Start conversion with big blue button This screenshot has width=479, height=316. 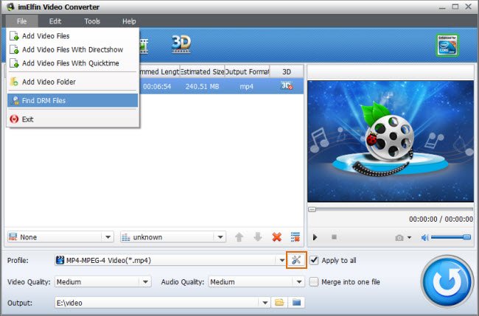(447, 281)
